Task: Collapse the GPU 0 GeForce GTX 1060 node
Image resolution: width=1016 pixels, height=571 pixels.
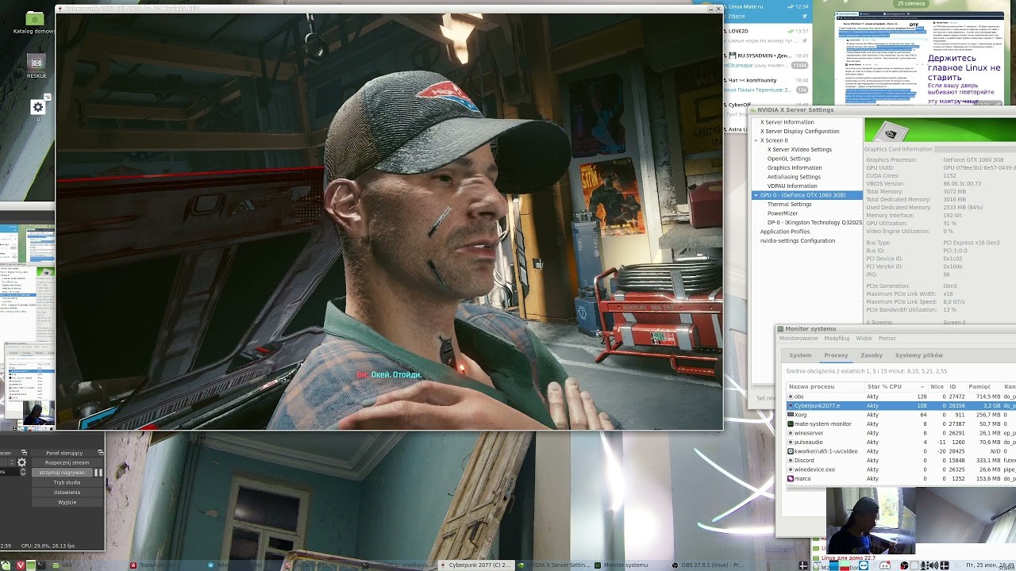Action: pos(756,195)
